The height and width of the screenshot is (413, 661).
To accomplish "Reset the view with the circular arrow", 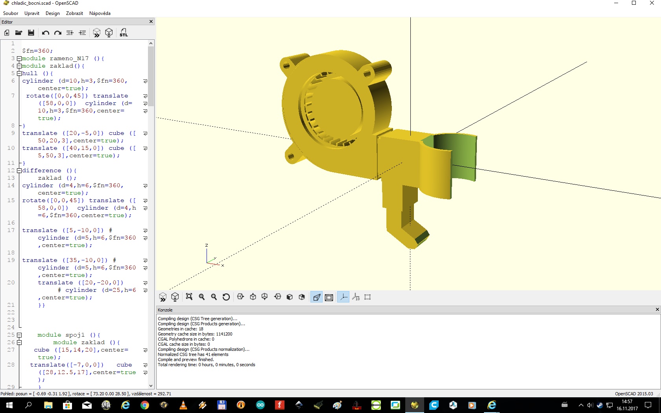I will click(226, 297).
